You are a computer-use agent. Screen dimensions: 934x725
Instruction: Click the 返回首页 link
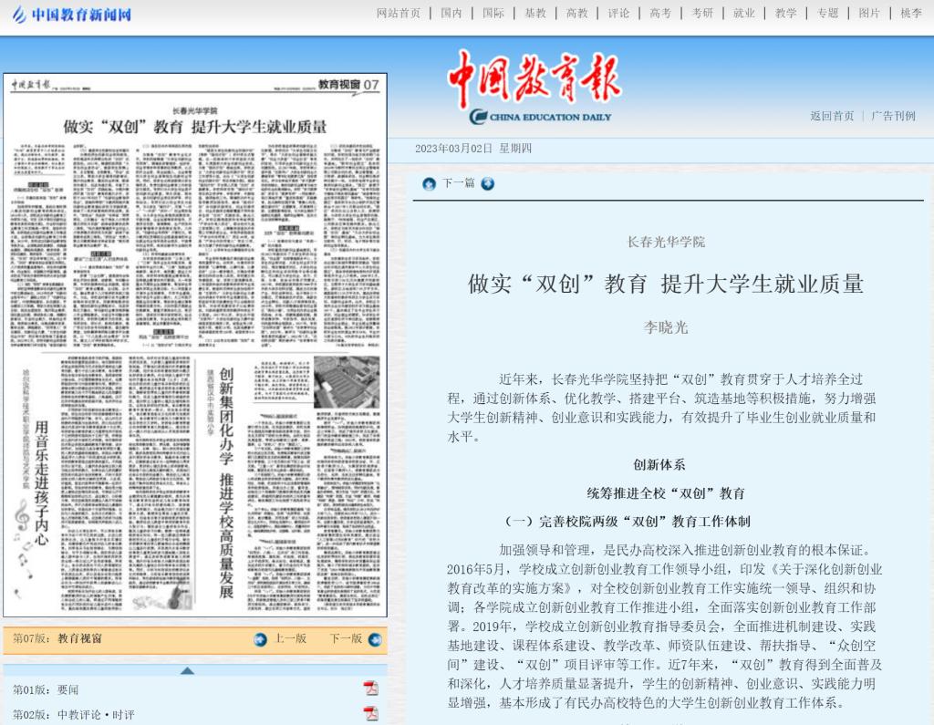[832, 116]
